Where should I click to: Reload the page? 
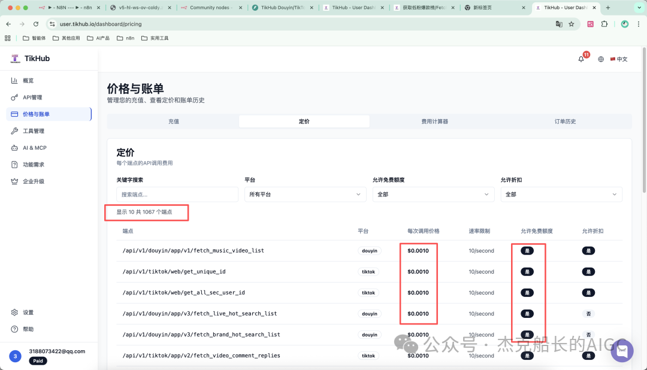[36, 24]
